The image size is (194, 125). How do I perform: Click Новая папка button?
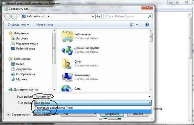tap(45, 24)
